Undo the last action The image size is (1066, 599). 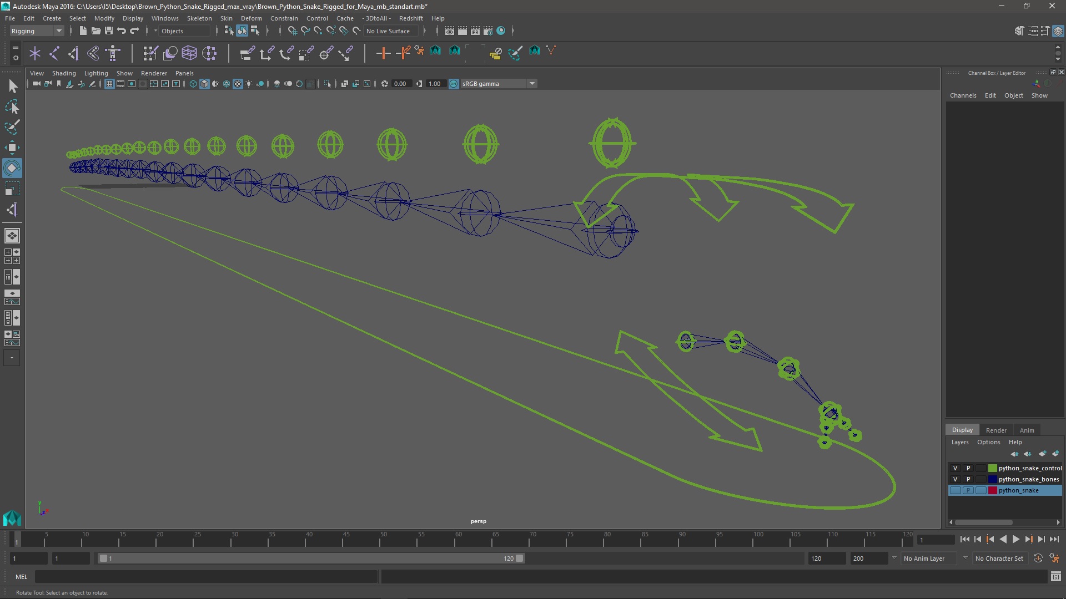click(122, 31)
